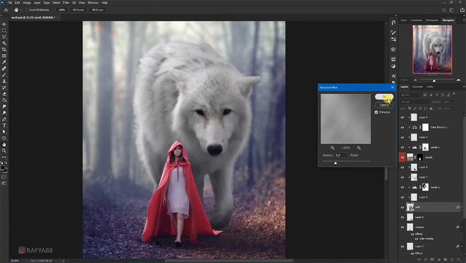Click the 100% zoom button
The height and width of the screenshot is (263, 466).
[62, 10]
